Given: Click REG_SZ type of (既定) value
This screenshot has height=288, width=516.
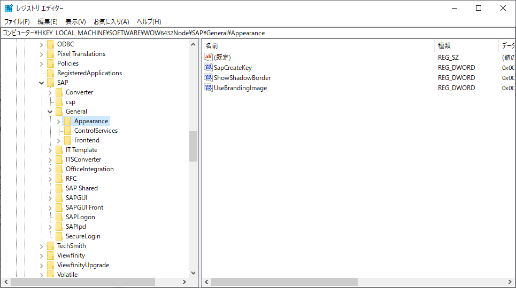Looking at the screenshot, I should coord(448,58).
